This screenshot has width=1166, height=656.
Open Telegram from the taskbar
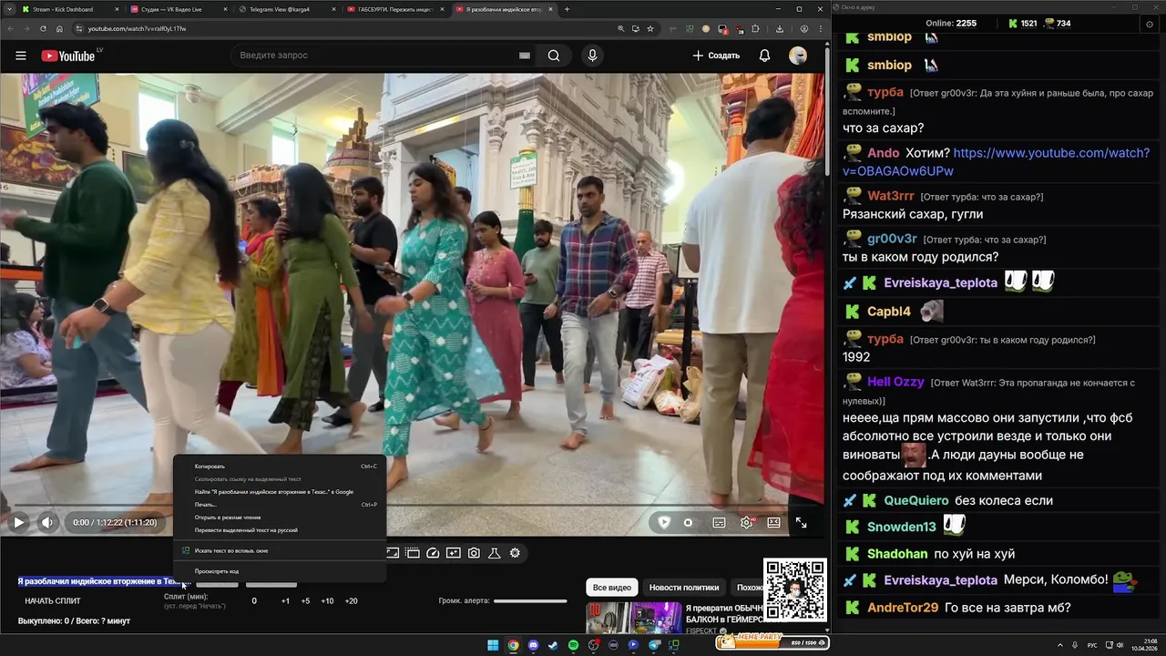click(654, 645)
